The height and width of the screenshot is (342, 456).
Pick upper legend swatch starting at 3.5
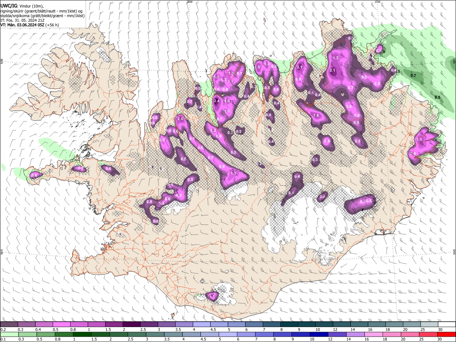click(184, 325)
